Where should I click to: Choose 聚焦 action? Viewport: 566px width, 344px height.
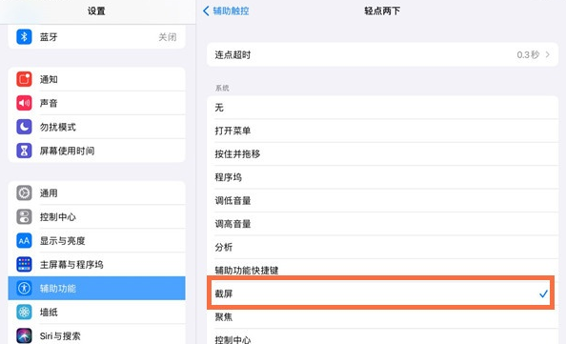pos(383,317)
